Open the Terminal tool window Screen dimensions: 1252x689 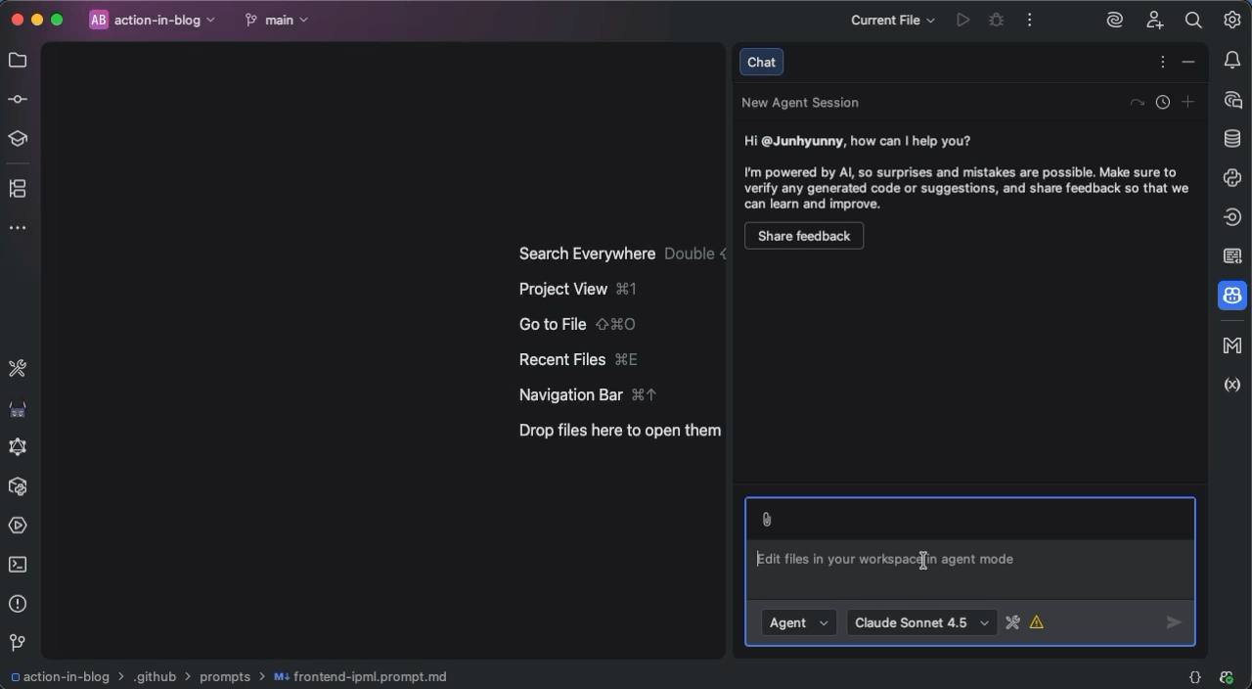pos(18,565)
